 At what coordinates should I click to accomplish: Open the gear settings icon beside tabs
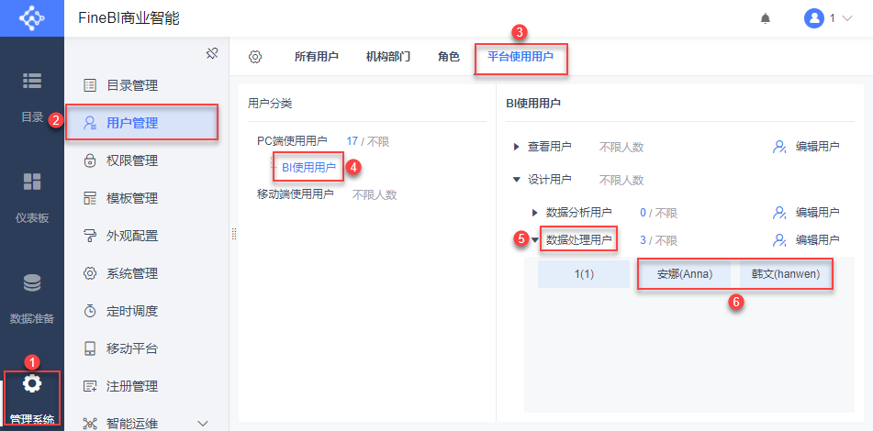coord(255,57)
